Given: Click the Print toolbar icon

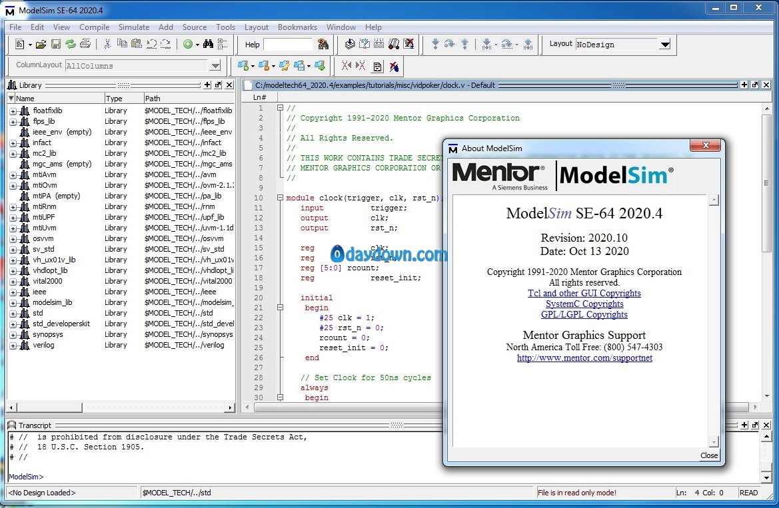Looking at the screenshot, I should 85,44.
